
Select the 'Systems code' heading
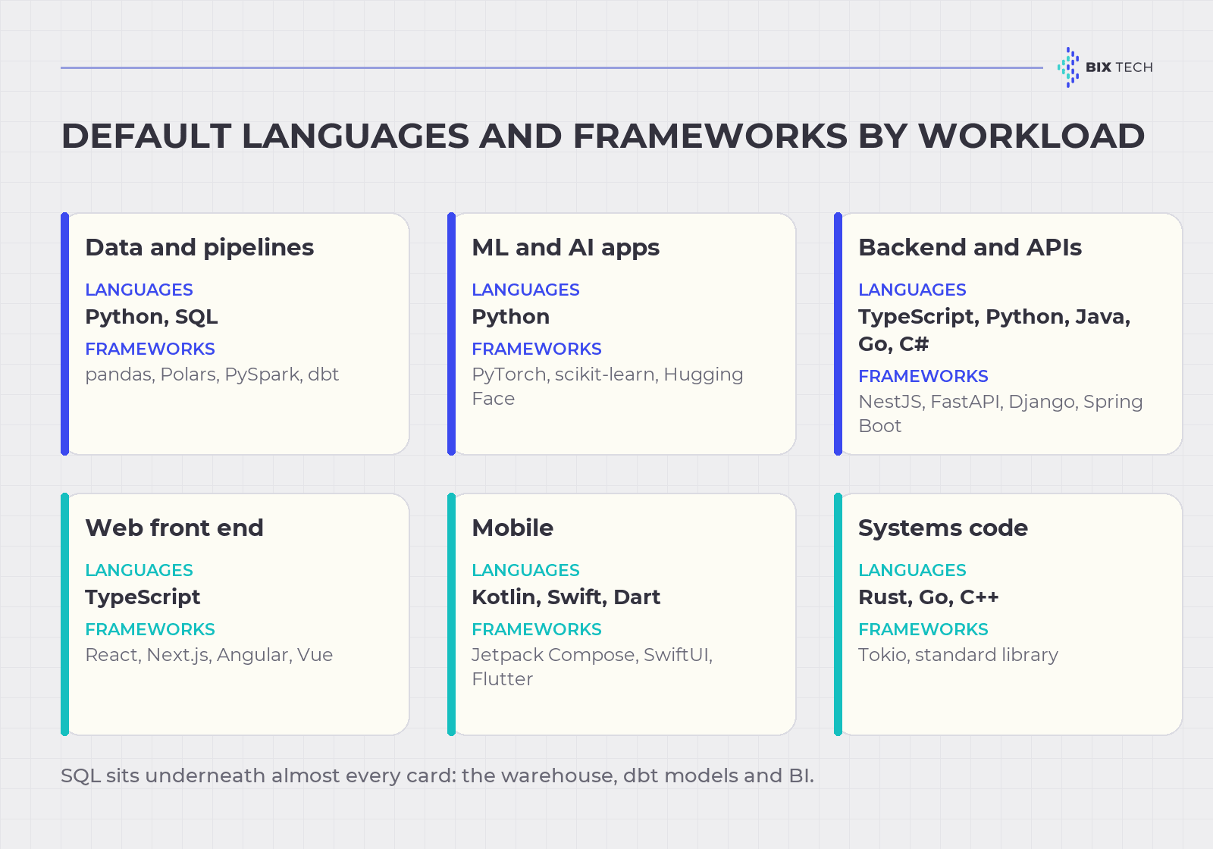[943, 528]
